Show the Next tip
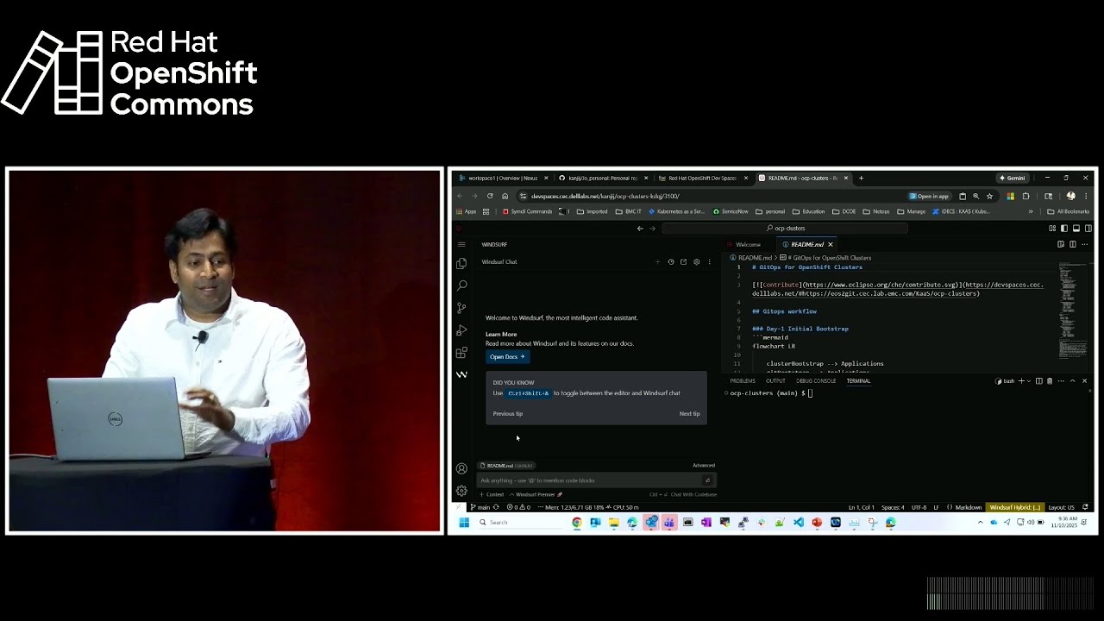Screen dimensions: 1104x621 tap(689, 414)
